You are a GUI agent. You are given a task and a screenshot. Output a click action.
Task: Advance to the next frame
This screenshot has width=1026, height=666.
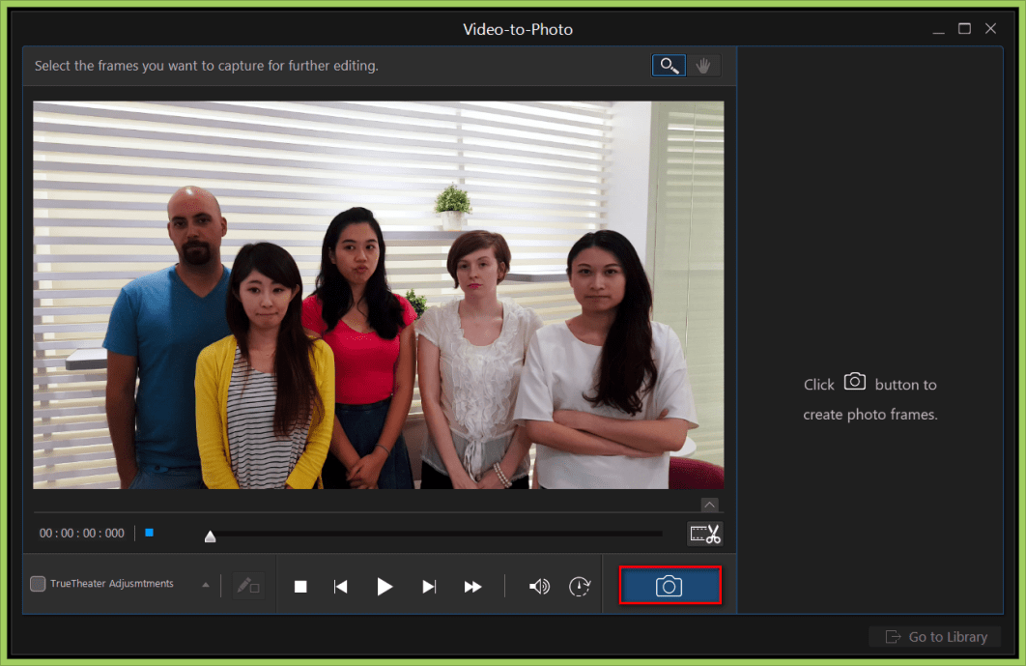[x=429, y=587]
